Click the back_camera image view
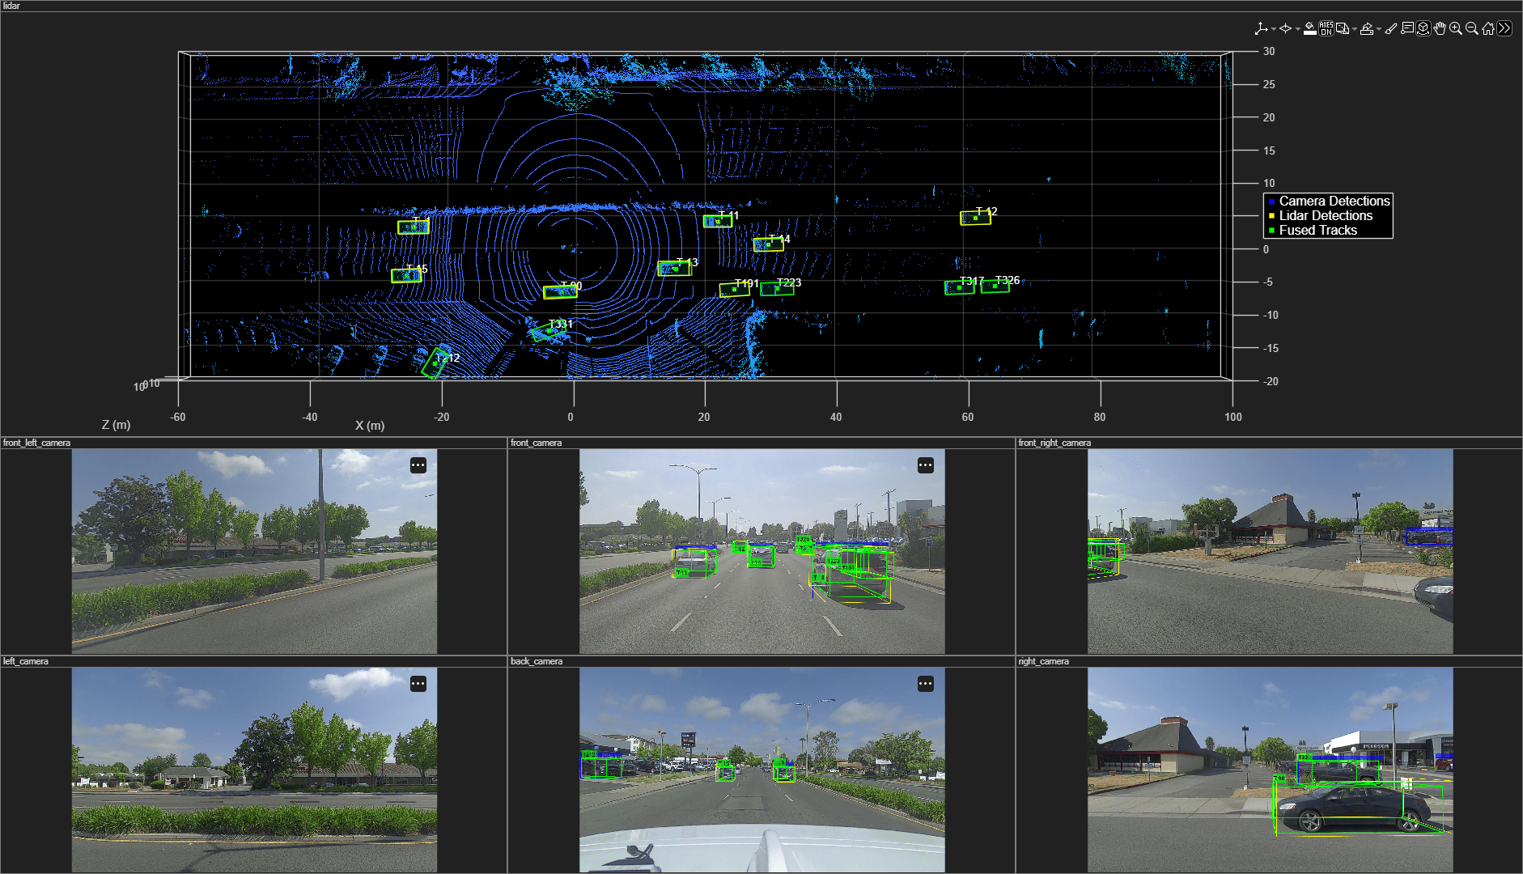 pyautogui.click(x=761, y=770)
